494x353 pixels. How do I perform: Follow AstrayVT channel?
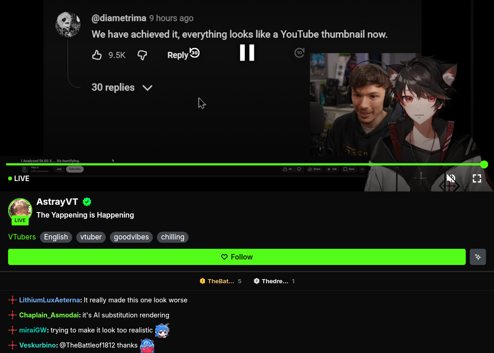pyautogui.click(x=236, y=257)
